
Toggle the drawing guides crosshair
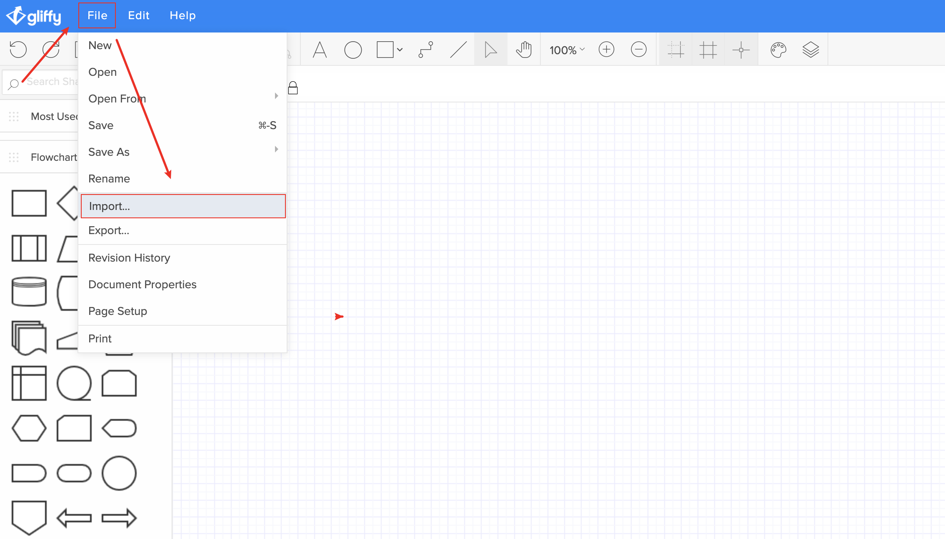click(741, 50)
